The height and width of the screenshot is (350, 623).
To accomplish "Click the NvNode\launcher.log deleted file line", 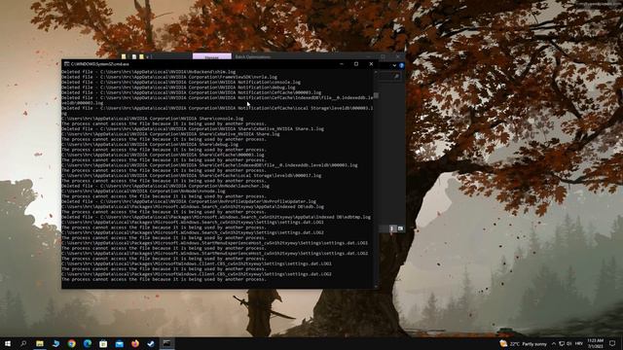I will coord(165,186).
